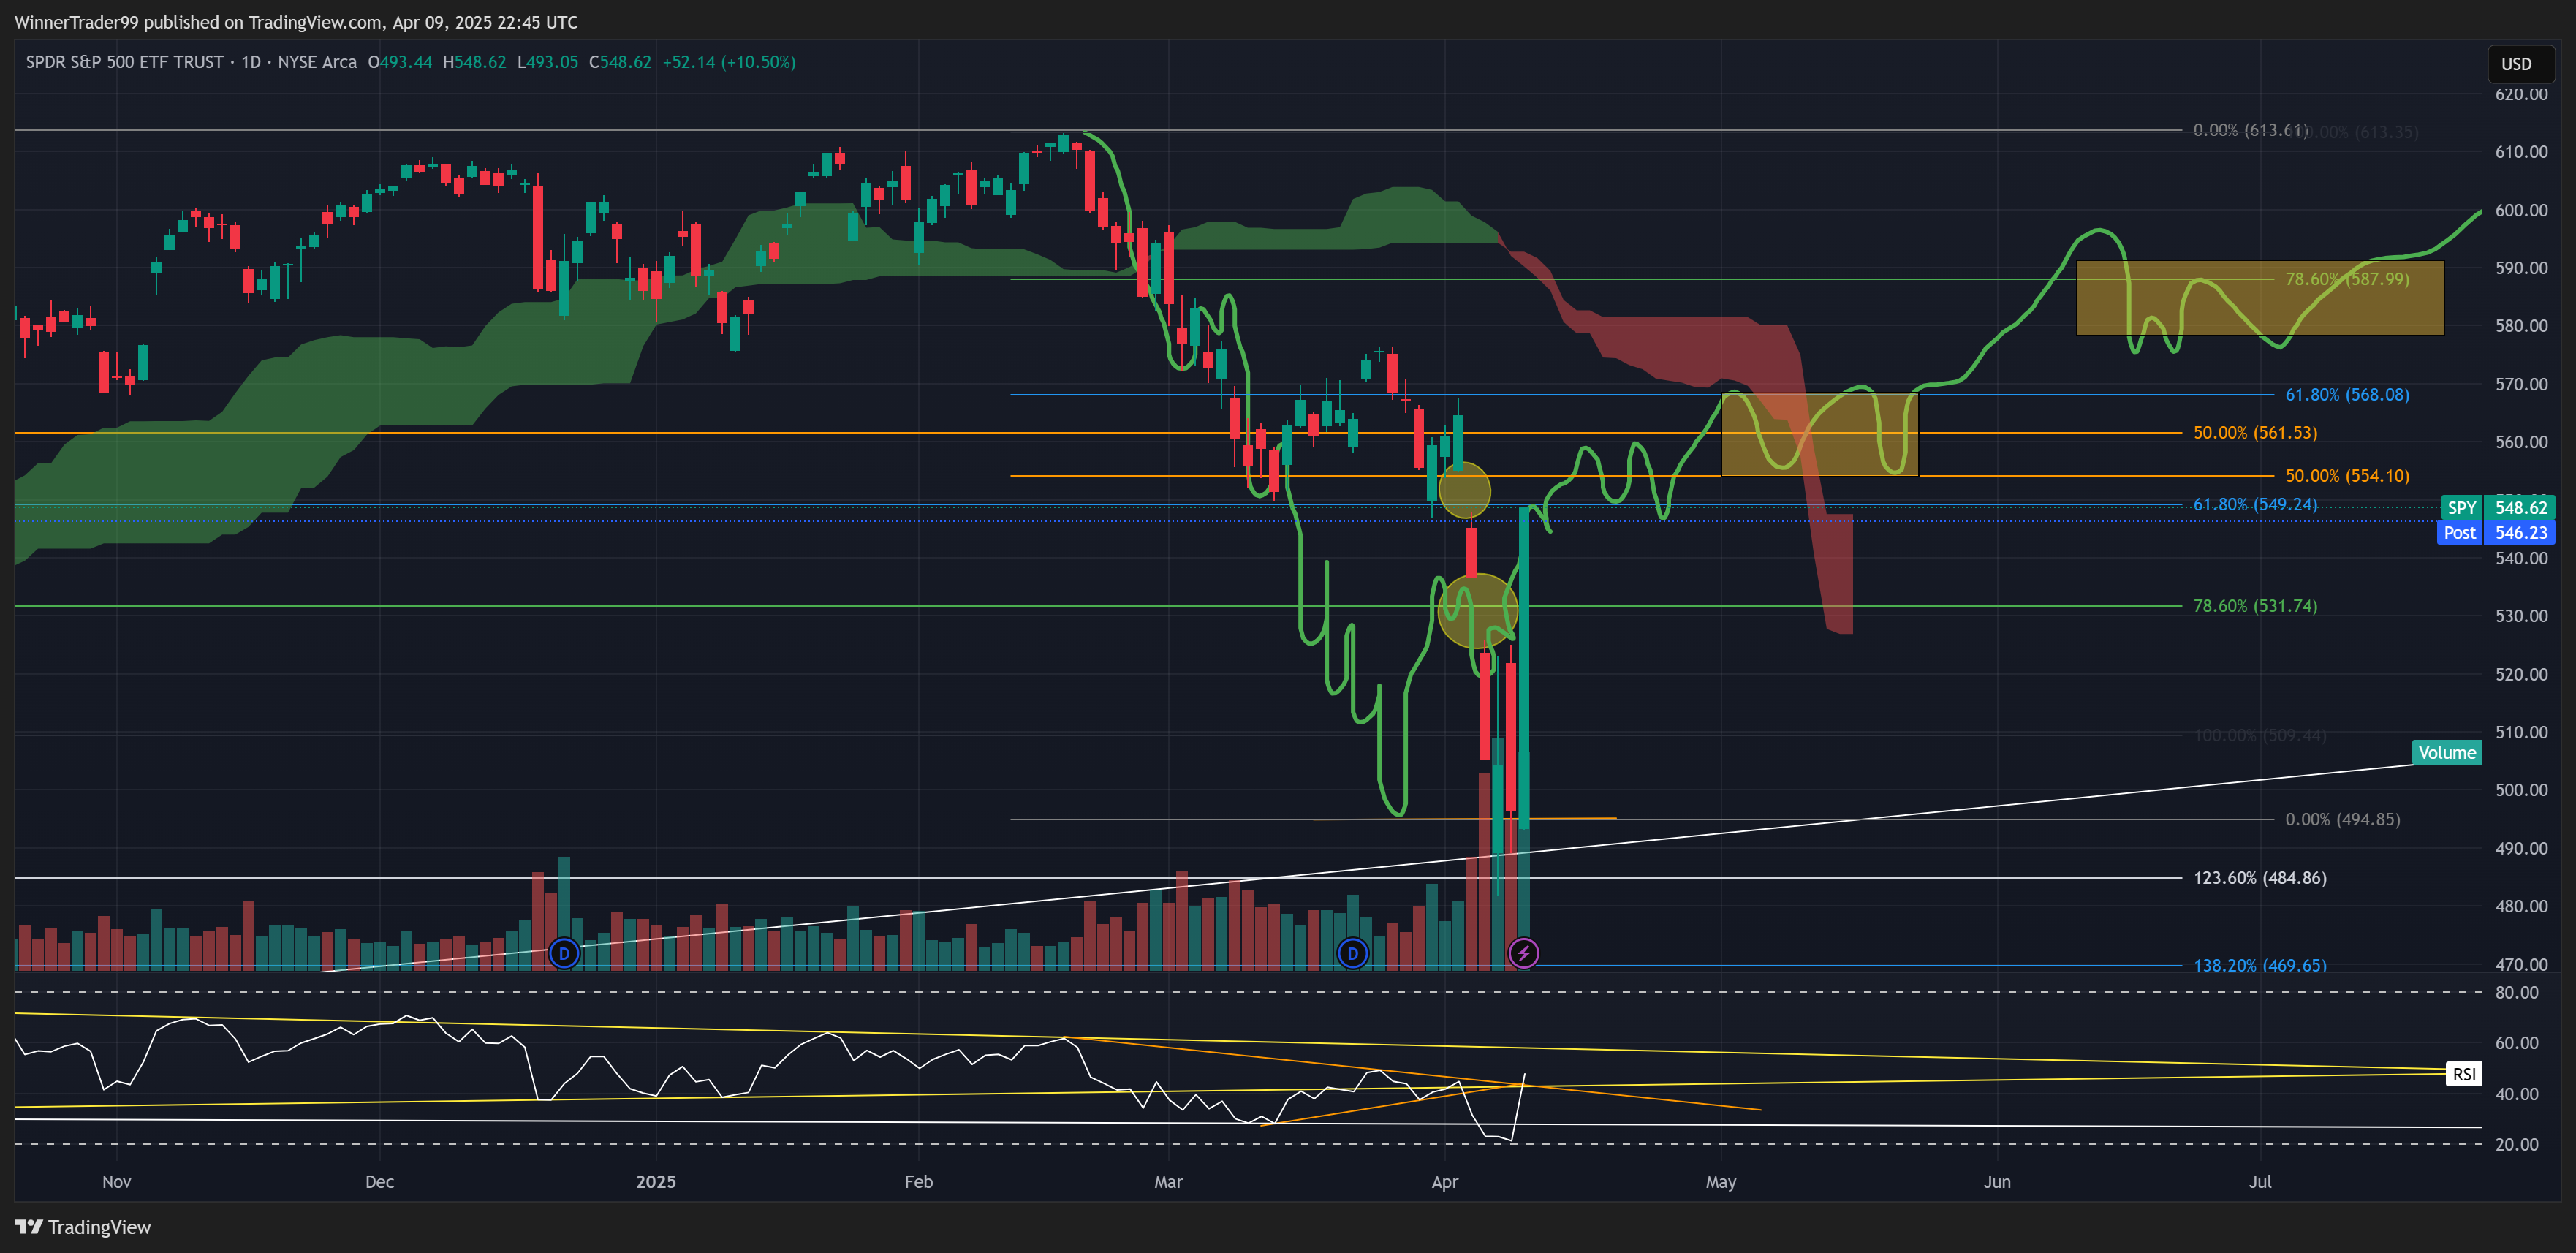Click the H548.62 high value
Screen dimensions: 2576x1253
(474, 62)
